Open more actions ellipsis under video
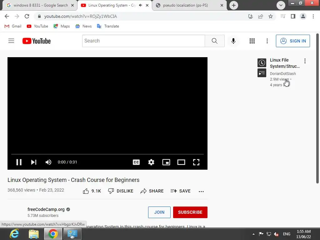 (x=201, y=192)
